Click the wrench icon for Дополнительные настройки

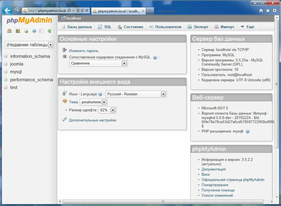(64, 119)
